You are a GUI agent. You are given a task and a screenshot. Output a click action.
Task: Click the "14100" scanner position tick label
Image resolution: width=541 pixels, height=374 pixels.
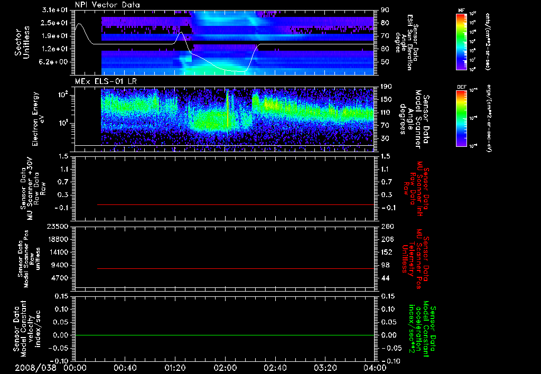click(58, 252)
